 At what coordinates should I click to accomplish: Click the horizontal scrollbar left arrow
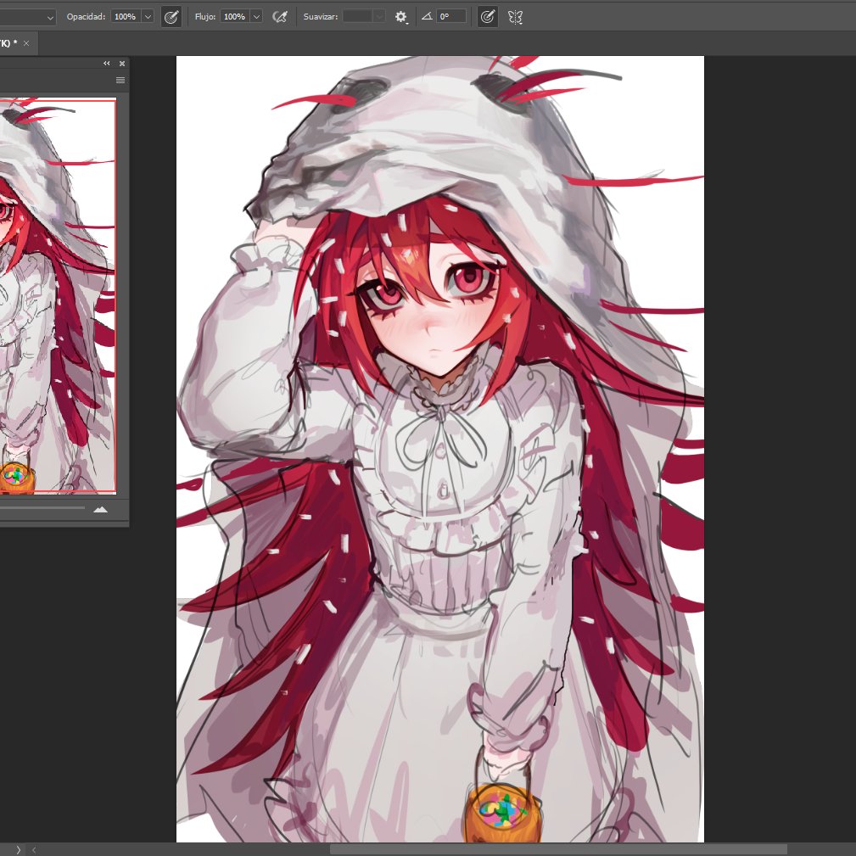click(34, 849)
